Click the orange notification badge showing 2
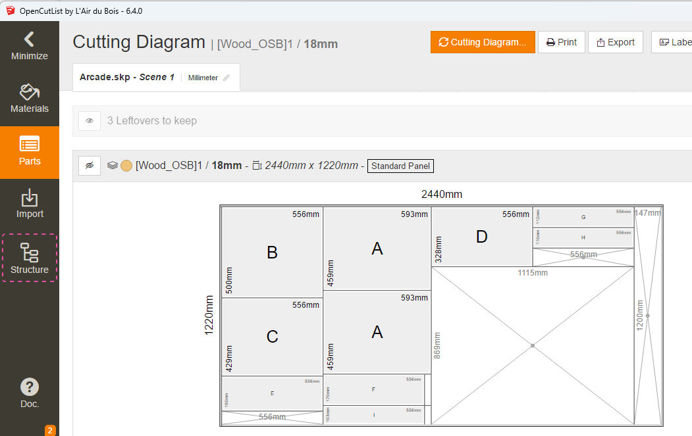This screenshot has height=436, width=692. pyautogui.click(x=50, y=430)
